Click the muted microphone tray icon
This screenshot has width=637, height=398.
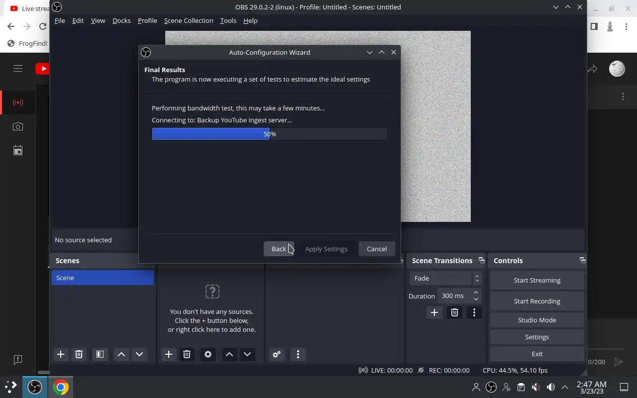(535, 387)
